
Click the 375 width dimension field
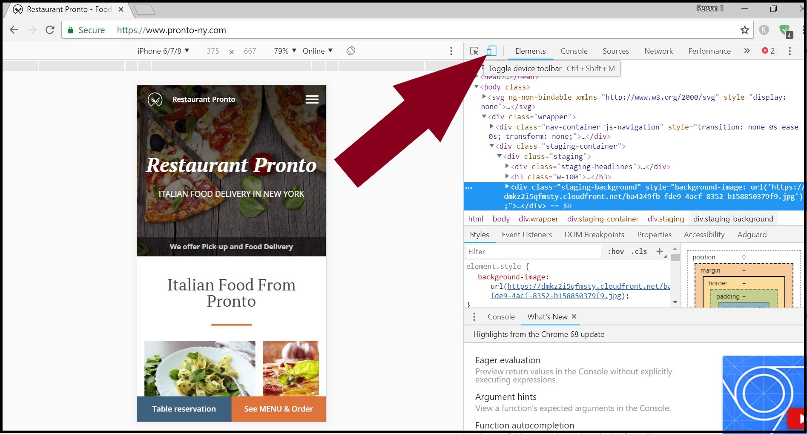pyautogui.click(x=213, y=51)
